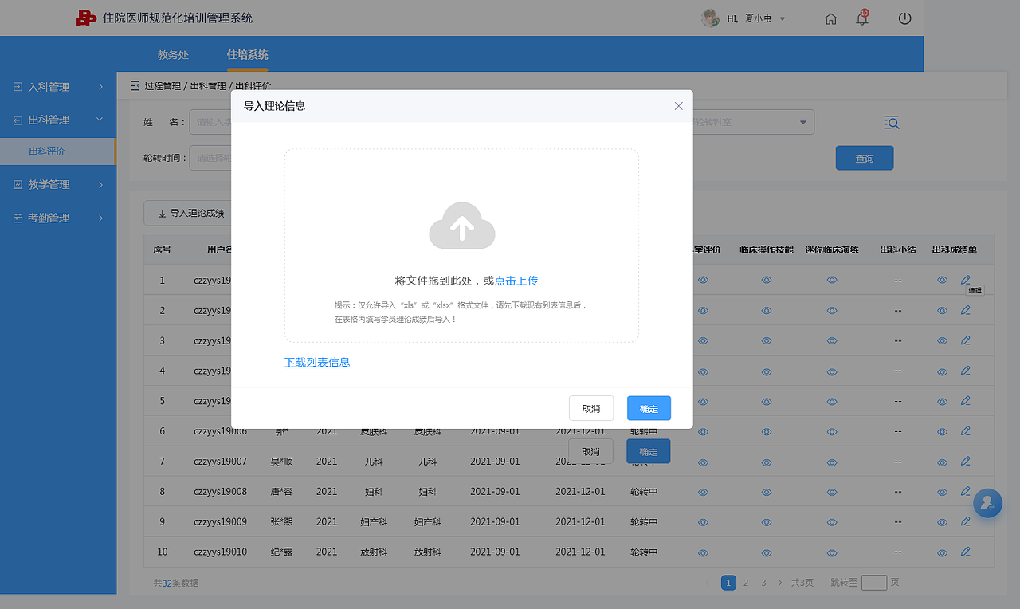Expand the 教学管理 sidebar menu

pos(48,184)
